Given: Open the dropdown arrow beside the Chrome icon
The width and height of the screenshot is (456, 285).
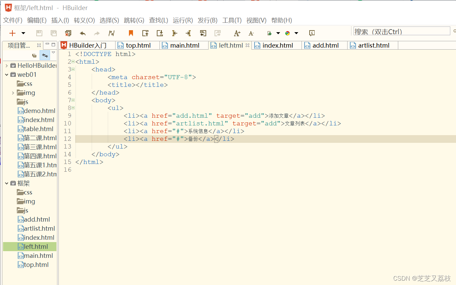Looking at the screenshot, I should point(296,33).
